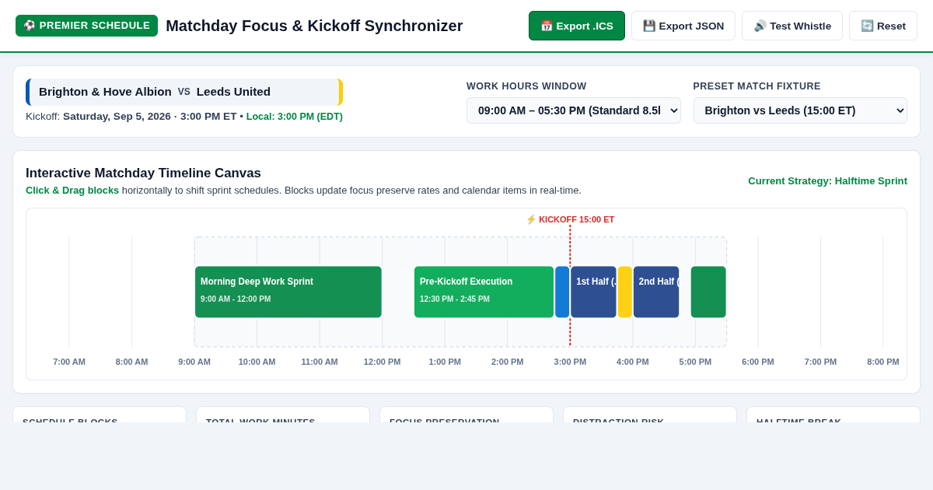Image resolution: width=933 pixels, height=490 pixels.
Task: Click the Export .ICS button
Action: [x=577, y=26]
